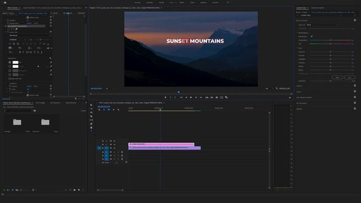Toggle Linked Selection in the timeline

click(x=109, y=110)
